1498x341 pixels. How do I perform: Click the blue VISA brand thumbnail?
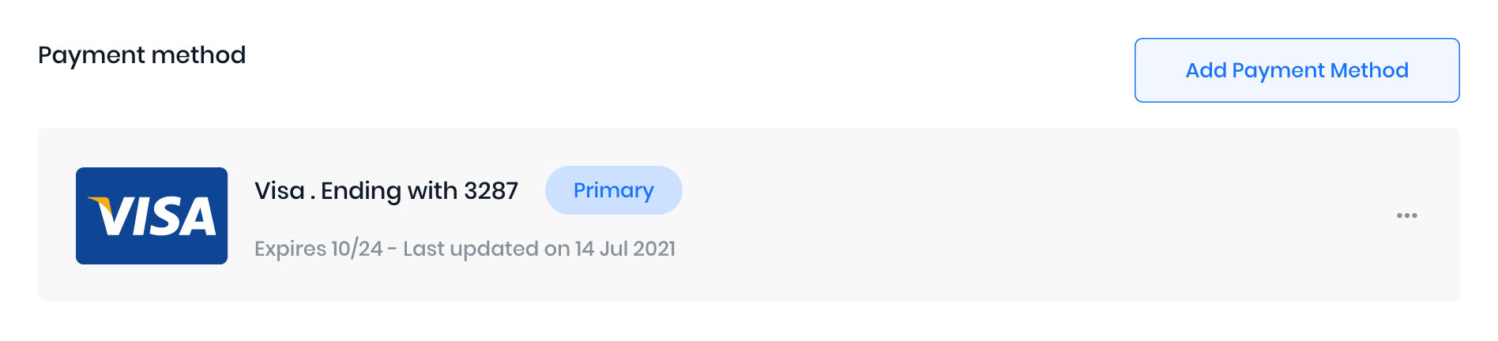point(152,215)
